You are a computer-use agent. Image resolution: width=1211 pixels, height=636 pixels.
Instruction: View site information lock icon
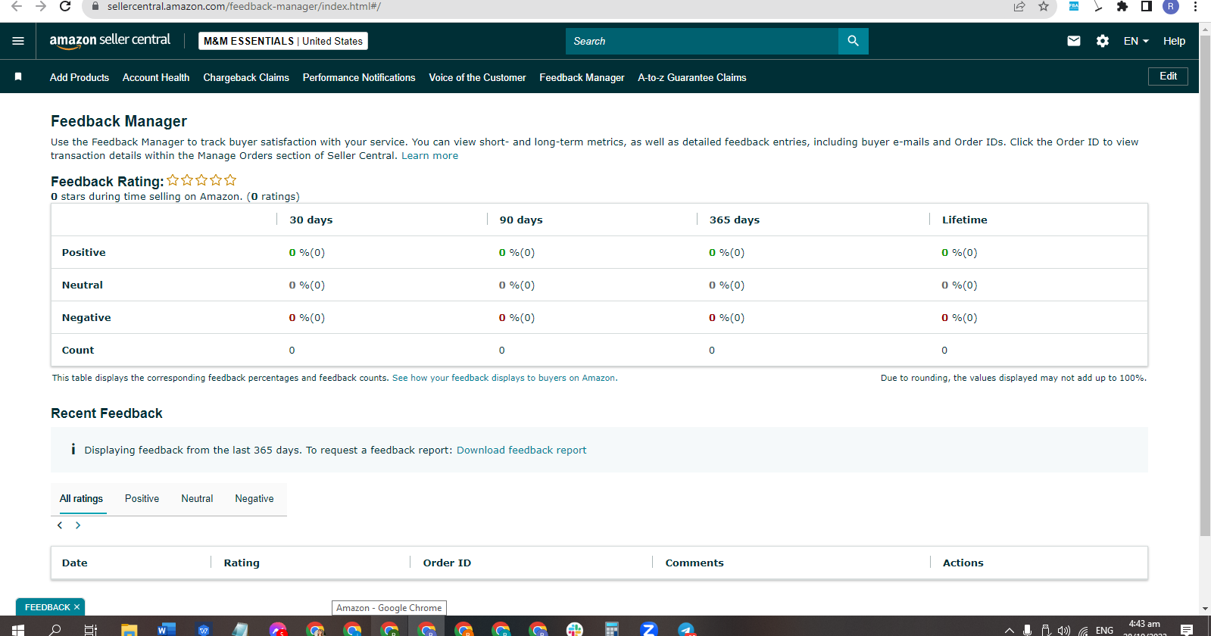95,6
